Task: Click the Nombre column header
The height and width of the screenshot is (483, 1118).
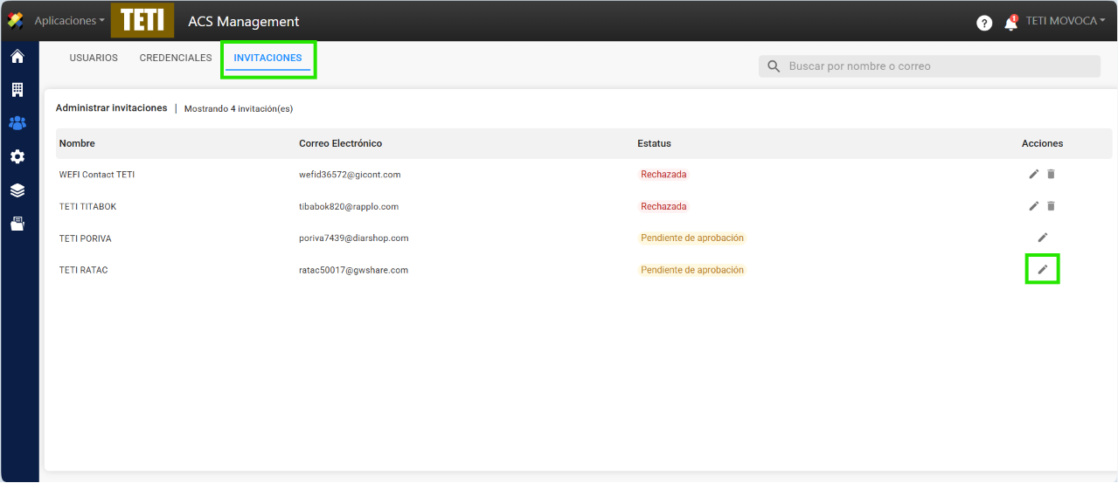Action: [77, 143]
